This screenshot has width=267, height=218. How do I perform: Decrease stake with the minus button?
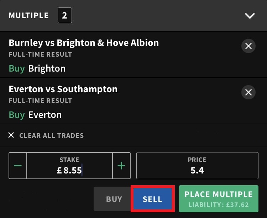[x=18, y=166]
